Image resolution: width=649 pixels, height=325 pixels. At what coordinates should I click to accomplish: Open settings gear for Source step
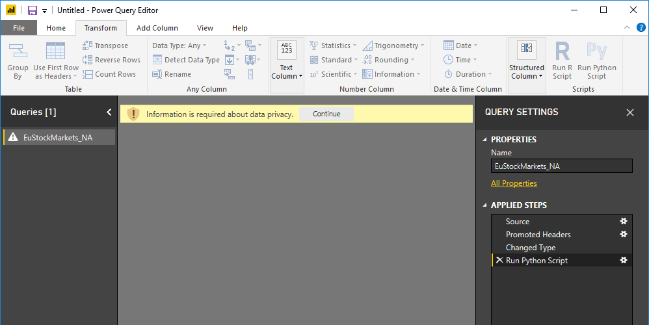pyautogui.click(x=624, y=221)
